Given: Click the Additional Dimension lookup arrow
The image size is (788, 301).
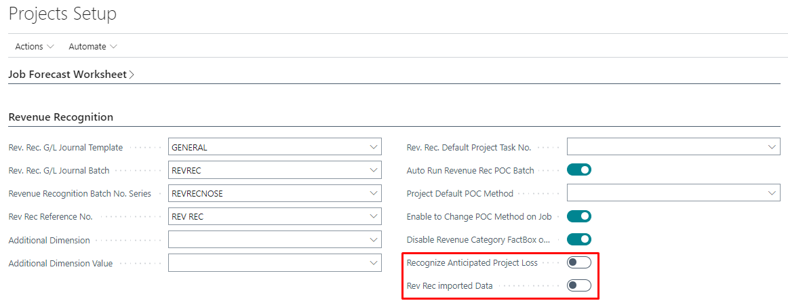Looking at the screenshot, I should pos(374,240).
